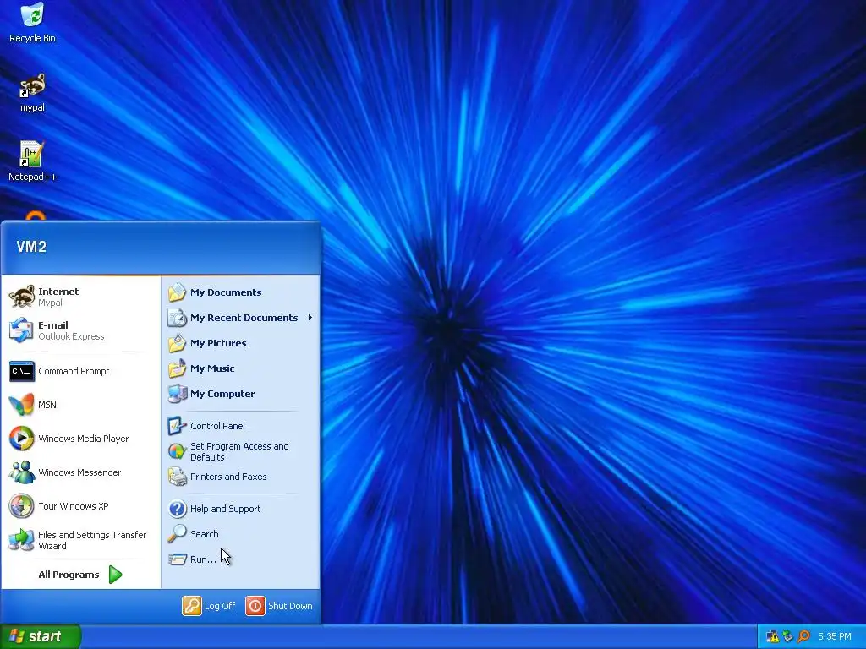Click the security alert shield tray icon
The image size is (866, 649).
(x=772, y=637)
